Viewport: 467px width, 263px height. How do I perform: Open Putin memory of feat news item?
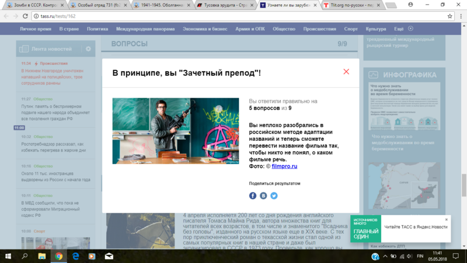pyautogui.click(x=55, y=112)
